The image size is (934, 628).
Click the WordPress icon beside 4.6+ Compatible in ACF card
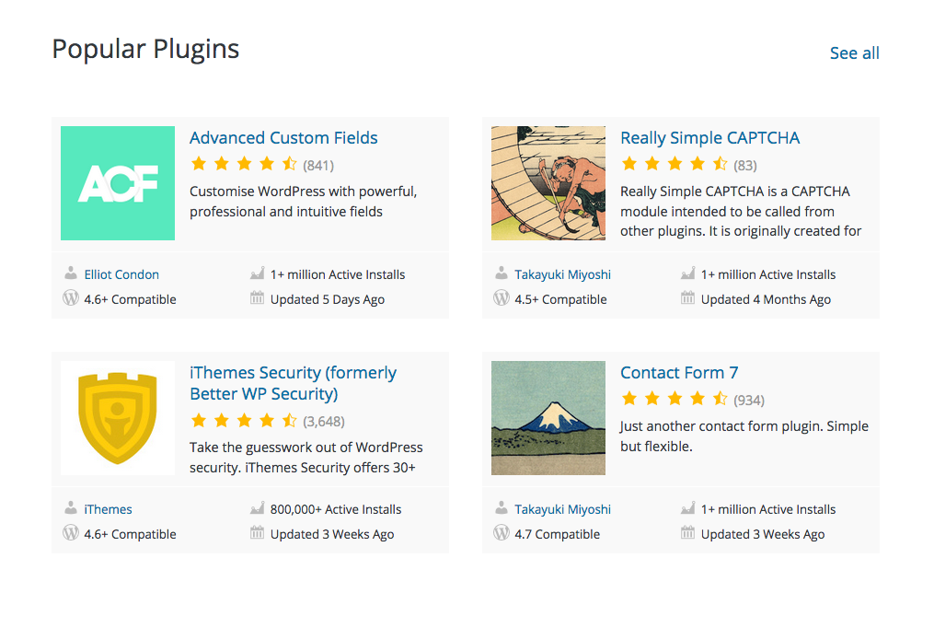point(71,298)
